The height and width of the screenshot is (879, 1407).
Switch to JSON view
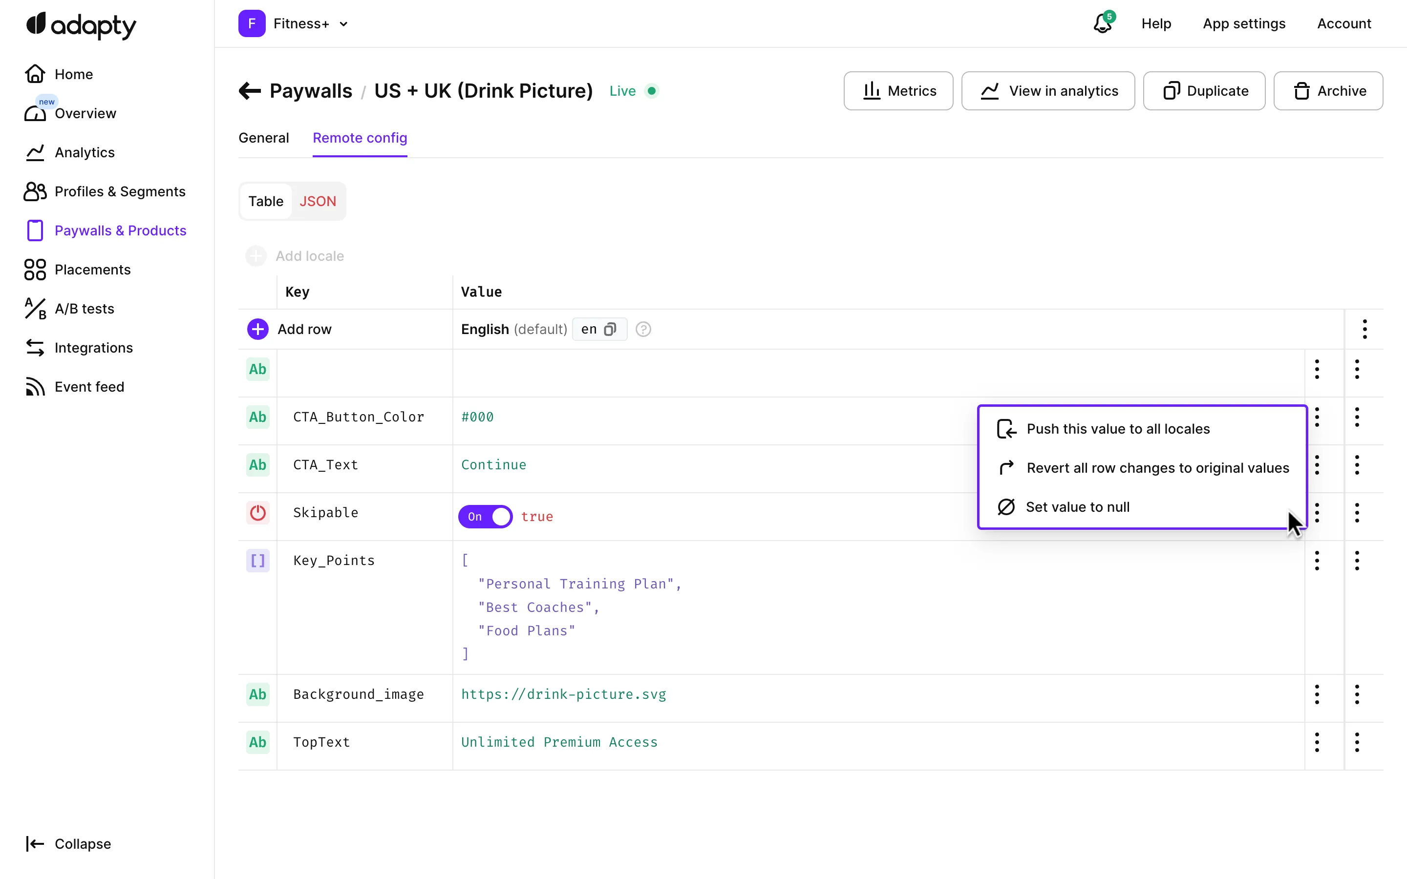[x=318, y=201]
